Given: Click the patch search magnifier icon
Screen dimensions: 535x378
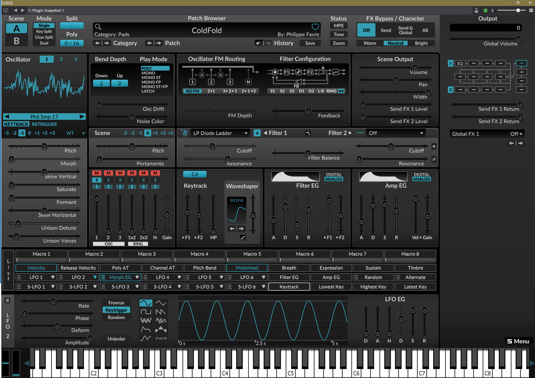Looking at the screenshot, I should [x=98, y=27].
